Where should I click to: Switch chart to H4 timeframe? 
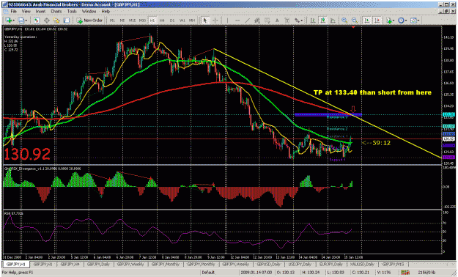[162, 21]
